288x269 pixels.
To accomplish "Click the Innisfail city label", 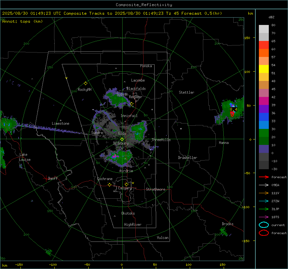I will (x=129, y=116).
